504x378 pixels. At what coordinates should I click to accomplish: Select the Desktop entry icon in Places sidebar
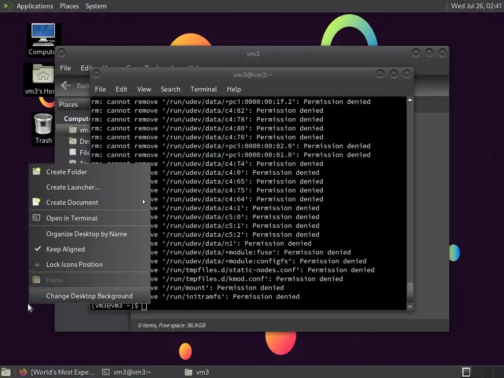73,141
